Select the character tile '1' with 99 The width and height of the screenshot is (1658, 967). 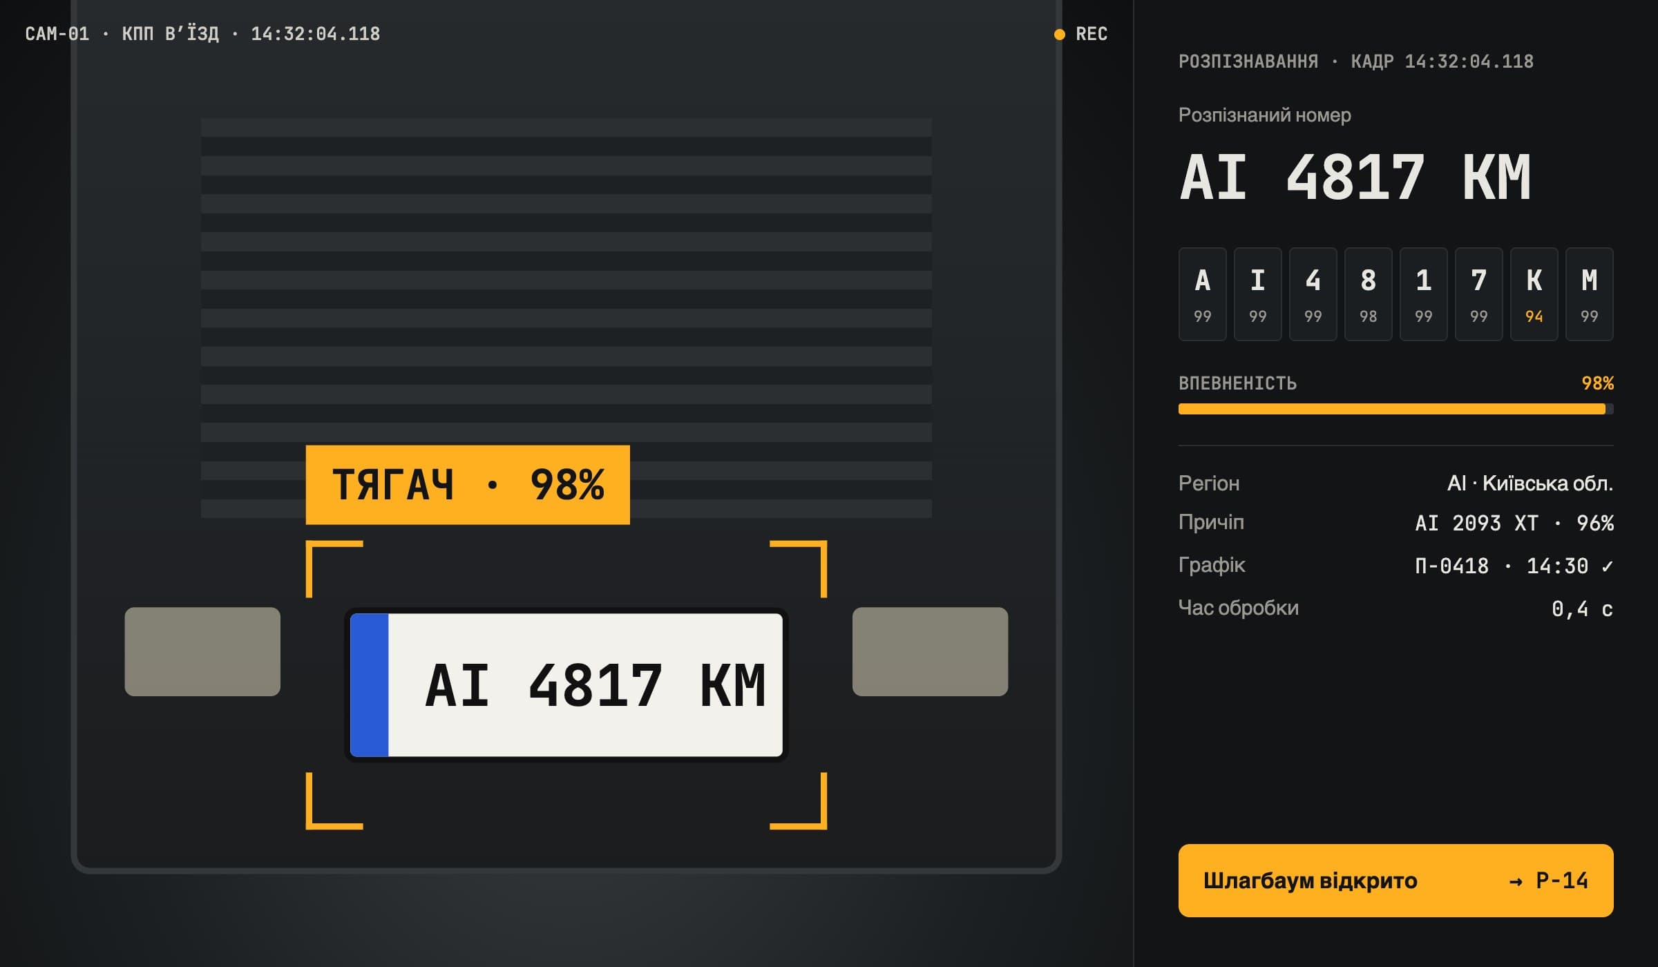(1423, 294)
